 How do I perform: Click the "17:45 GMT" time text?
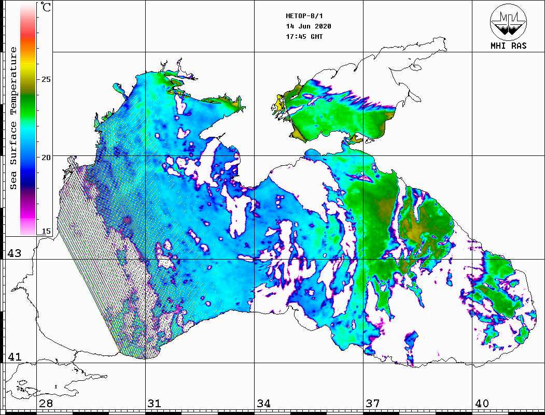click(x=304, y=36)
